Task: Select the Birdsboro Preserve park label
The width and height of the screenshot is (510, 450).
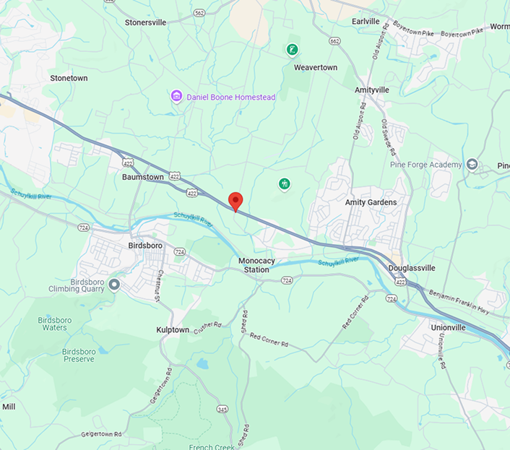Action: tap(79, 355)
